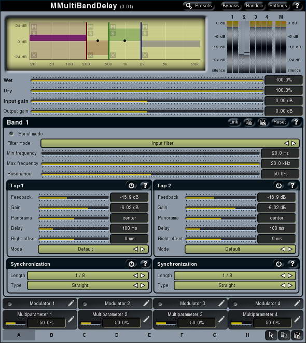Edit Multiparameter 2 with its pencil icon
Viewport: 306px width, 343px height.
pyautogui.click(x=146, y=320)
